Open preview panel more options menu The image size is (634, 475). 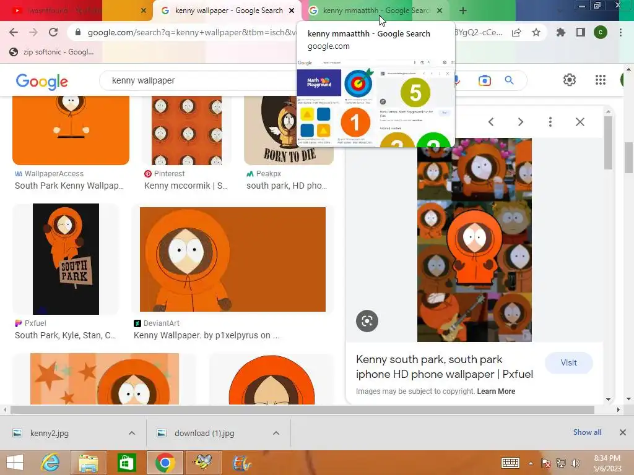click(x=550, y=122)
